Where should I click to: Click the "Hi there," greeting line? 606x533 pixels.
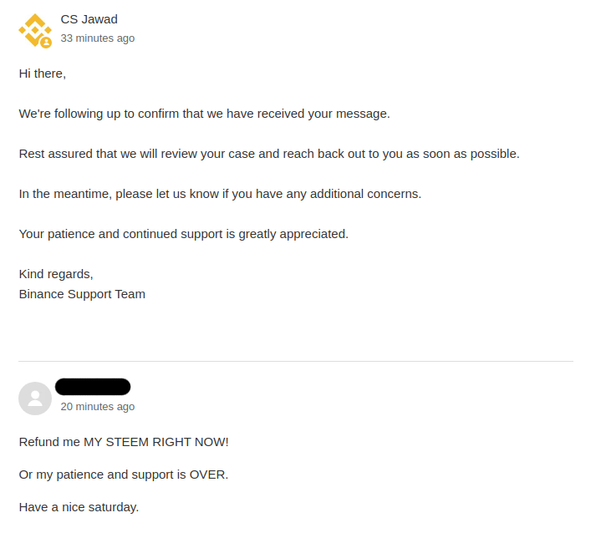click(x=43, y=74)
